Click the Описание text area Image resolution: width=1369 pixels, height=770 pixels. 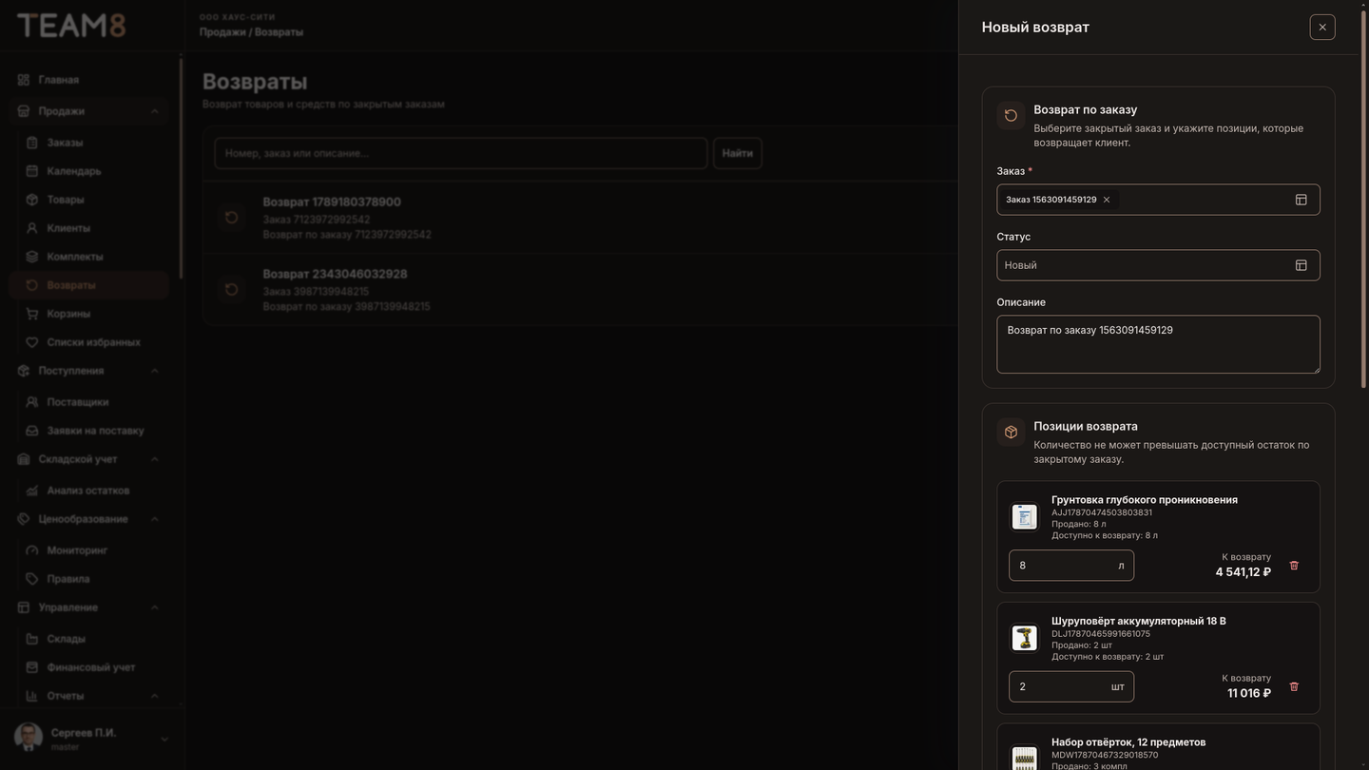pyautogui.click(x=1158, y=344)
